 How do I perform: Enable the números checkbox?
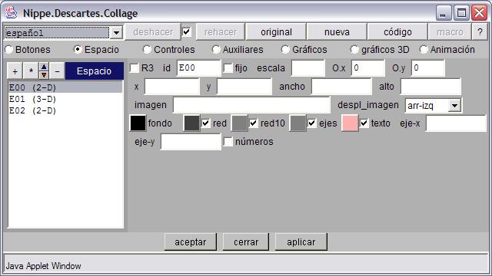(x=228, y=142)
